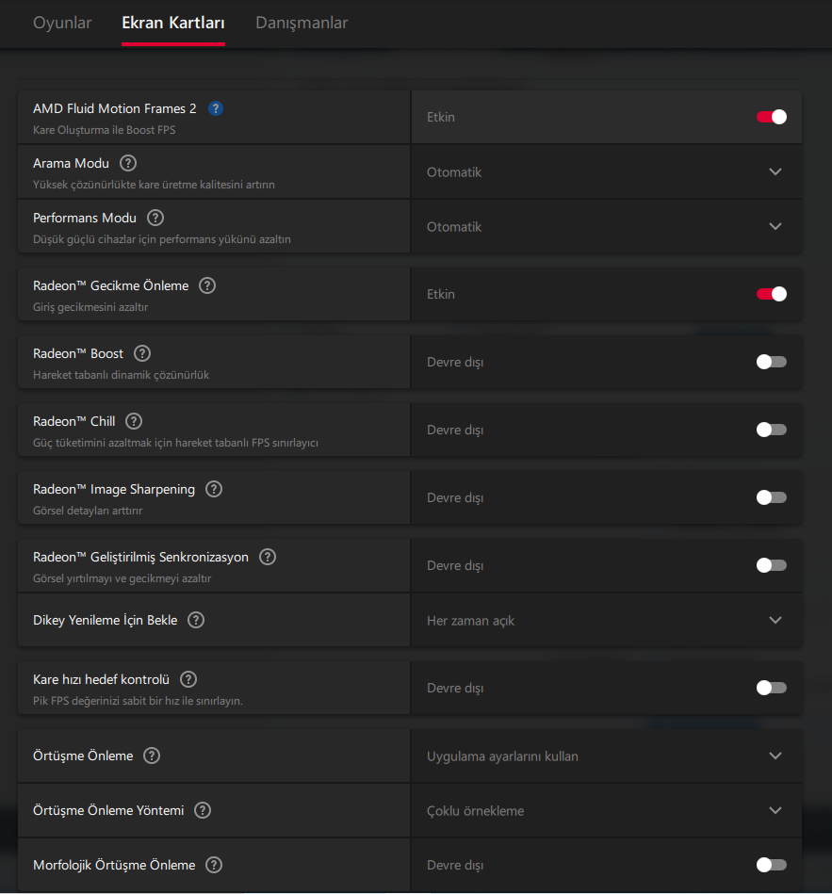Click the 'Görsel detayları arttırır' description
The image size is (832, 894).
88,511
